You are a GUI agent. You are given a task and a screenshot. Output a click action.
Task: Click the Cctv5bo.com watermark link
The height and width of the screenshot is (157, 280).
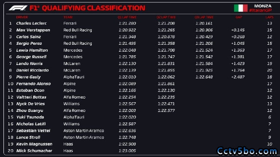tap(247, 151)
